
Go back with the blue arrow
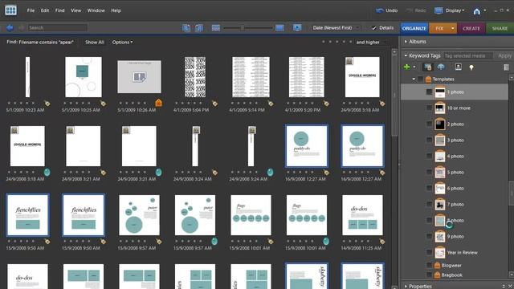click(10, 28)
